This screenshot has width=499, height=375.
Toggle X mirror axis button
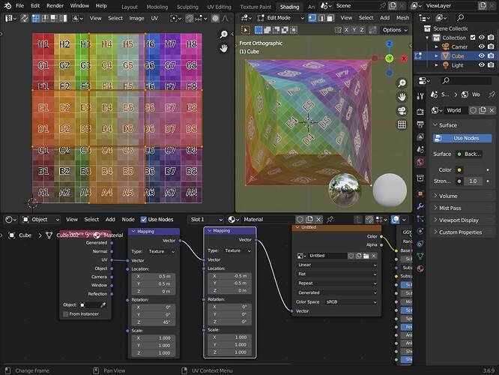point(346,30)
